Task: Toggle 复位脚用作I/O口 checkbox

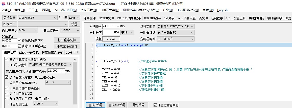Action: [7, 93]
